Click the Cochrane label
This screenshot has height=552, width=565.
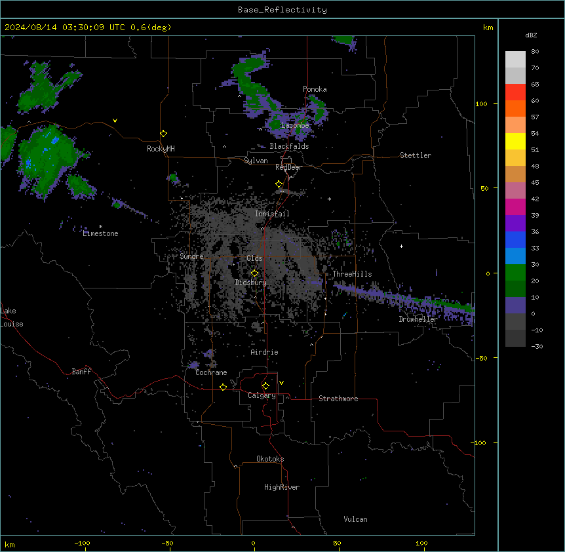pos(211,372)
